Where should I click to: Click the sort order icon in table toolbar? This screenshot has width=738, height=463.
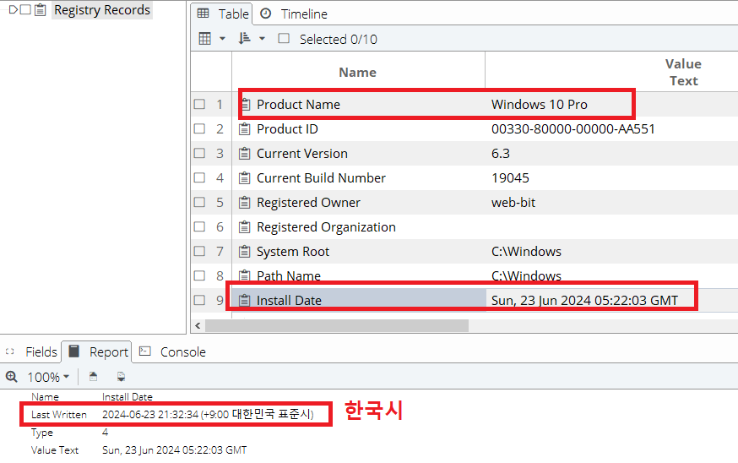[245, 39]
